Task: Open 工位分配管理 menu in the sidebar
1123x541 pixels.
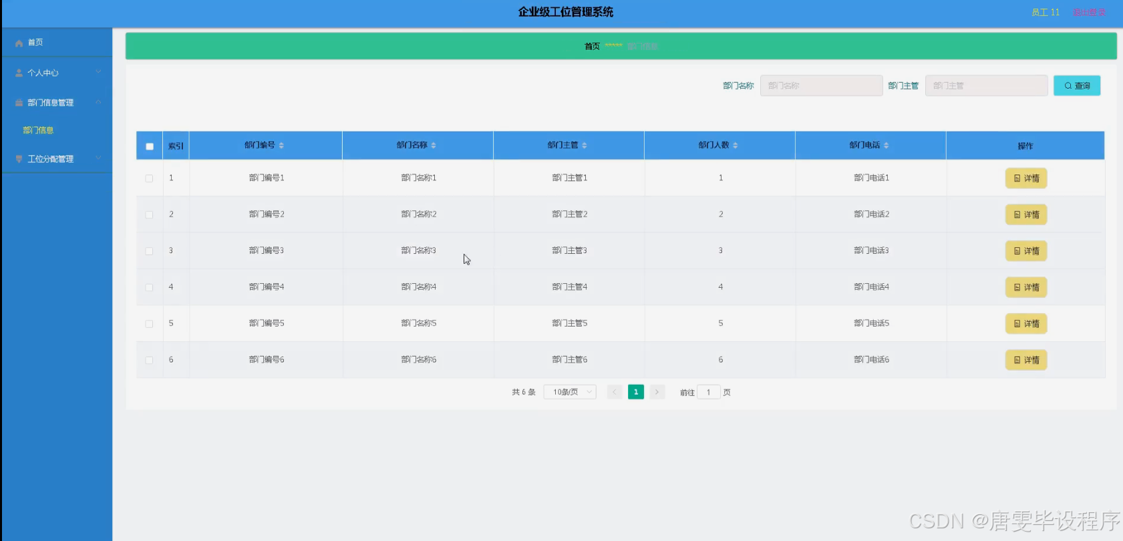Action: point(57,159)
